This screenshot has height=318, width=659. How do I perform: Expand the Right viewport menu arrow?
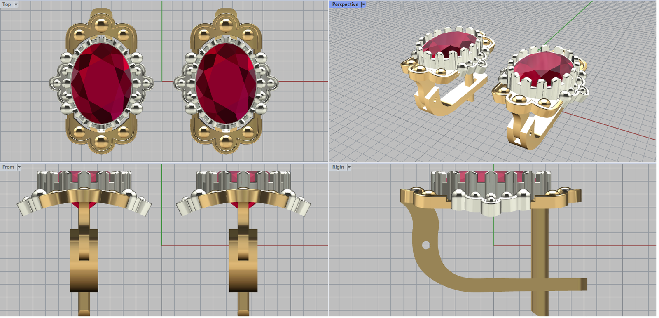click(349, 167)
